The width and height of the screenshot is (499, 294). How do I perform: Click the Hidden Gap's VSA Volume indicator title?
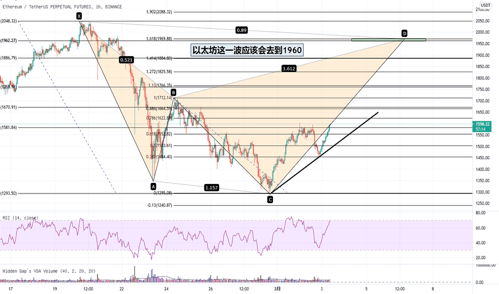(x=49, y=271)
